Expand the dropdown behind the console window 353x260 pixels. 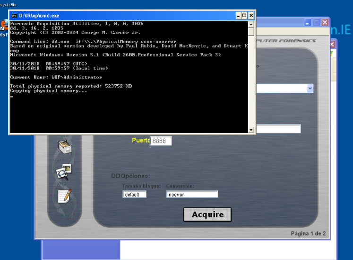(x=310, y=88)
